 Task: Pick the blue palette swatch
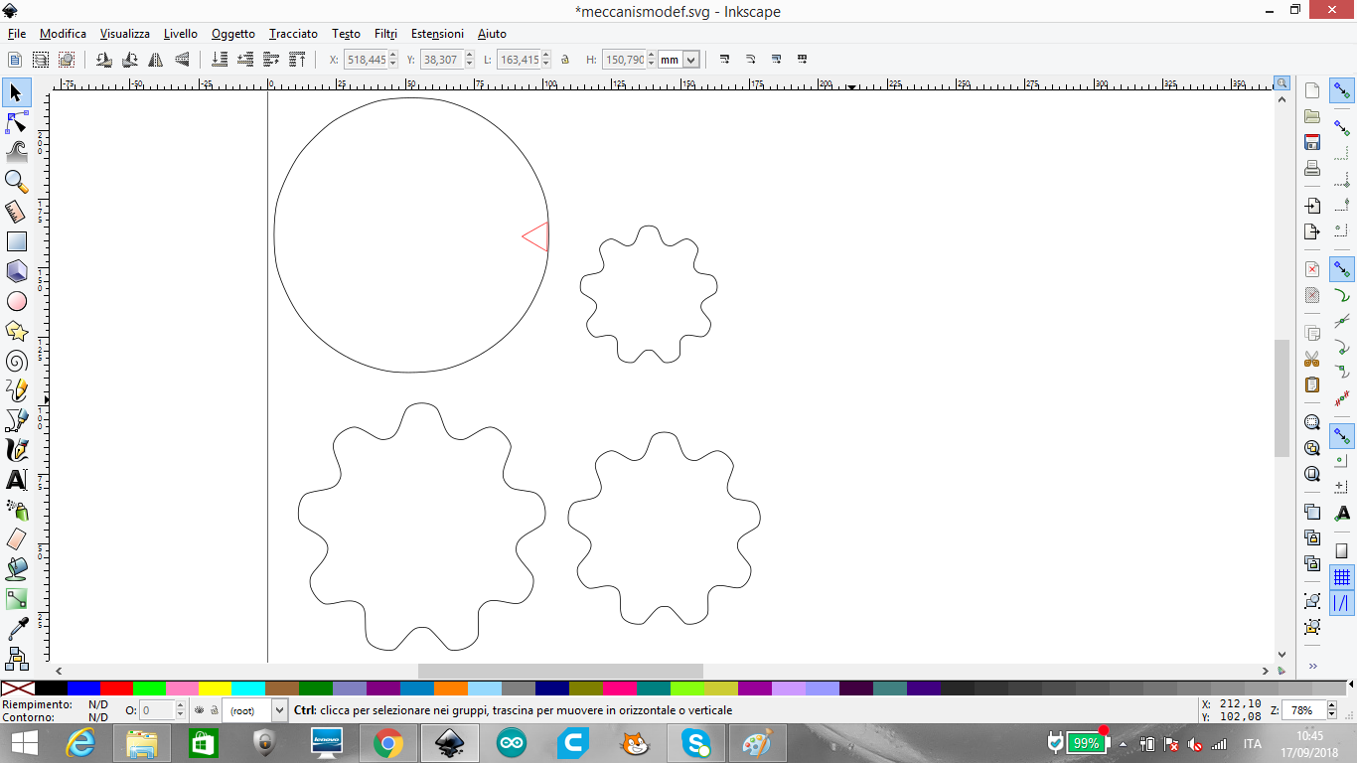83,687
